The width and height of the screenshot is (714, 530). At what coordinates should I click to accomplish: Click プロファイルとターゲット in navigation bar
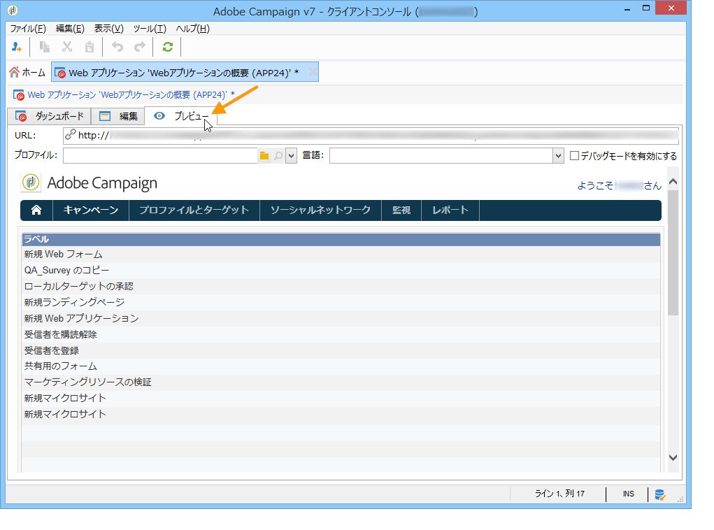click(x=194, y=210)
